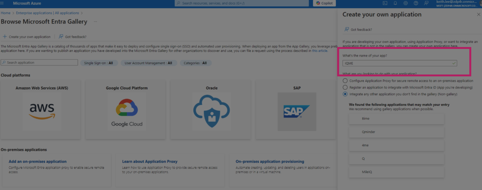Screen dimensions: 482x190
Task: Choose the 4me suggested application
Action: pyautogui.click(x=396, y=145)
